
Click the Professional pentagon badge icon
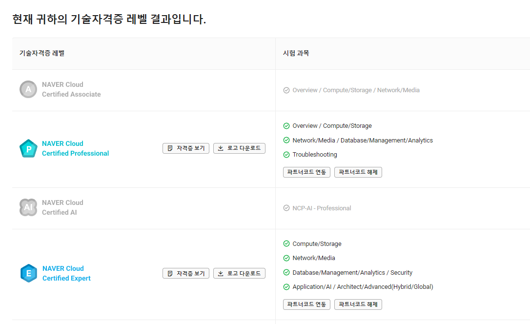[x=28, y=148]
